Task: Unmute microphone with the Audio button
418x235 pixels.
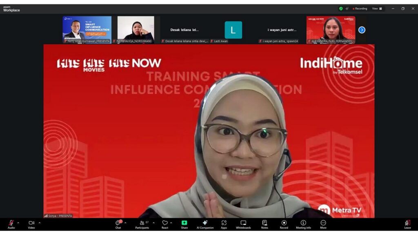Action: click(x=11, y=224)
